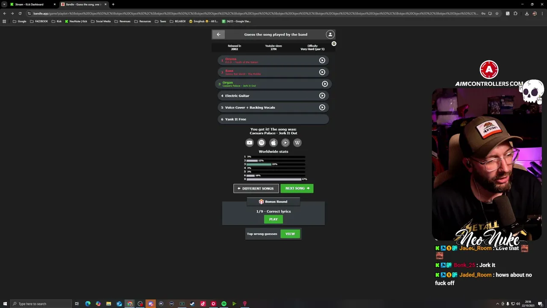
Task: Open the Chrome profile avatar
Action: [x=535, y=13]
